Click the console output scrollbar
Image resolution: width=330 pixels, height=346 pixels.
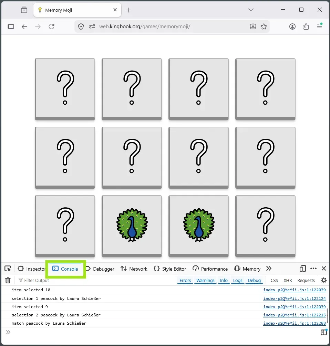point(328,316)
